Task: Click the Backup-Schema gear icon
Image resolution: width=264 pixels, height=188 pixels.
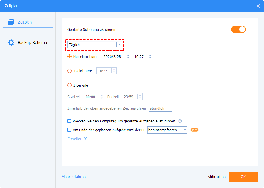Action: [x=11, y=43]
